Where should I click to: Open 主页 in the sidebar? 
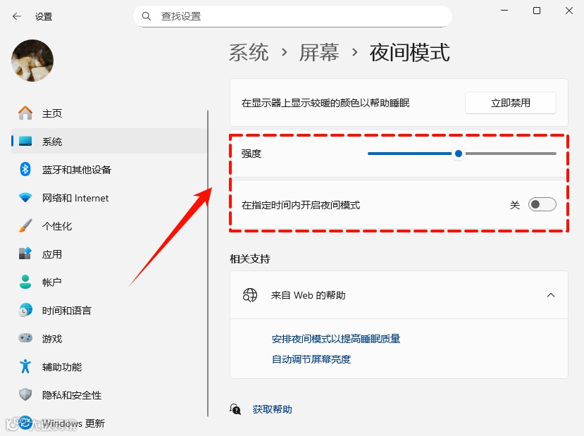pos(109,113)
